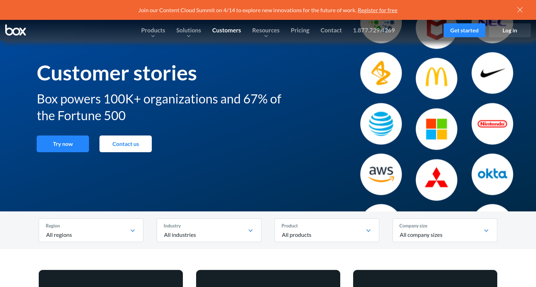
Task: Click the Box logo in header
Action: (15, 30)
